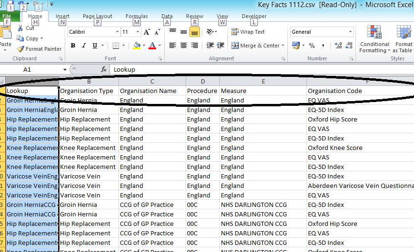414x252 pixels.
Task: Open Borders dropdown arrow
Action: point(123,46)
